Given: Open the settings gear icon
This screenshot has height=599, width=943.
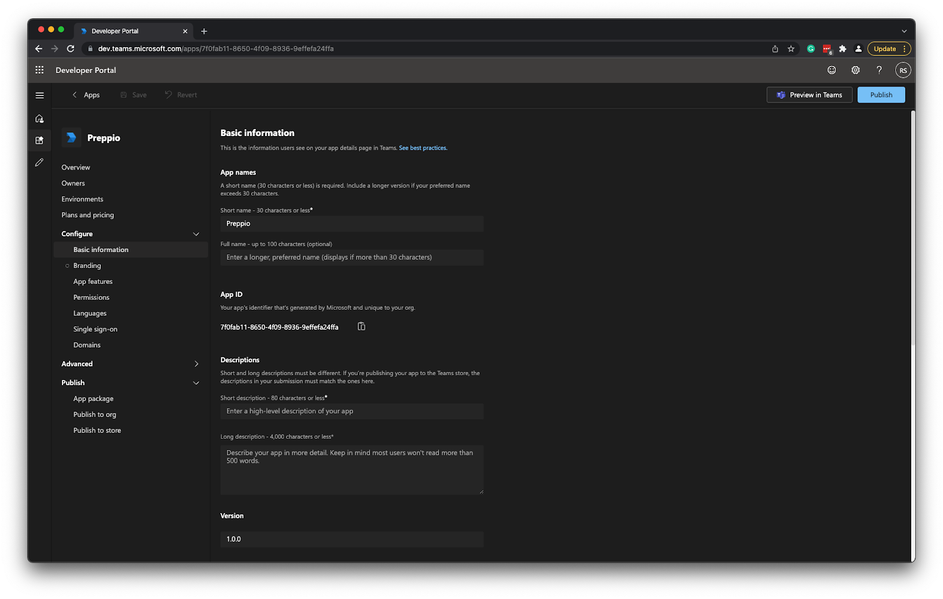Looking at the screenshot, I should [x=855, y=70].
